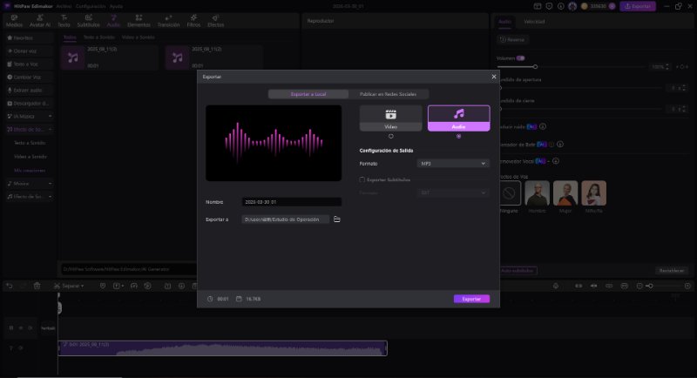Select the Video radio button
This screenshot has height=378, width=697.
390,137
